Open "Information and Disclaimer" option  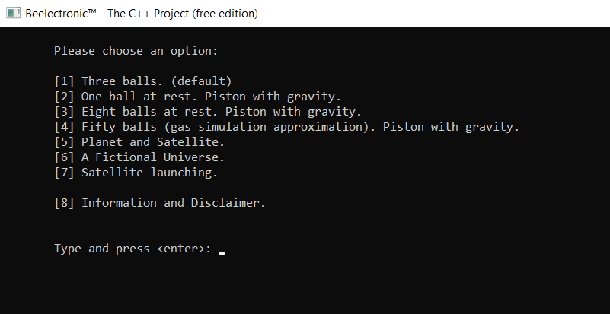click(173, 203)
